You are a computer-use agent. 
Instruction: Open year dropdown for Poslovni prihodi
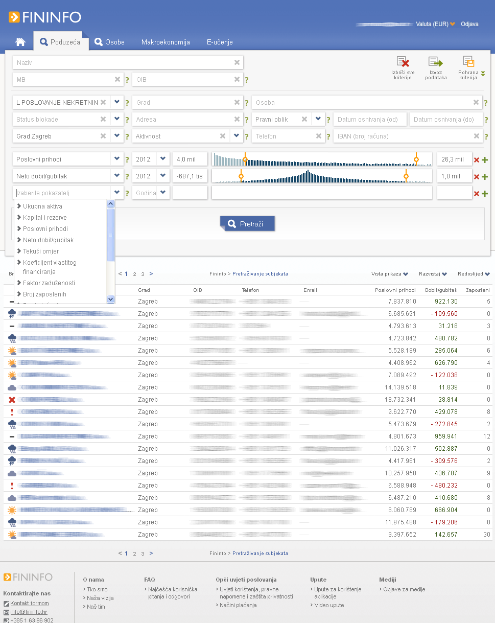pyautogui.click(x=163, y=159)
